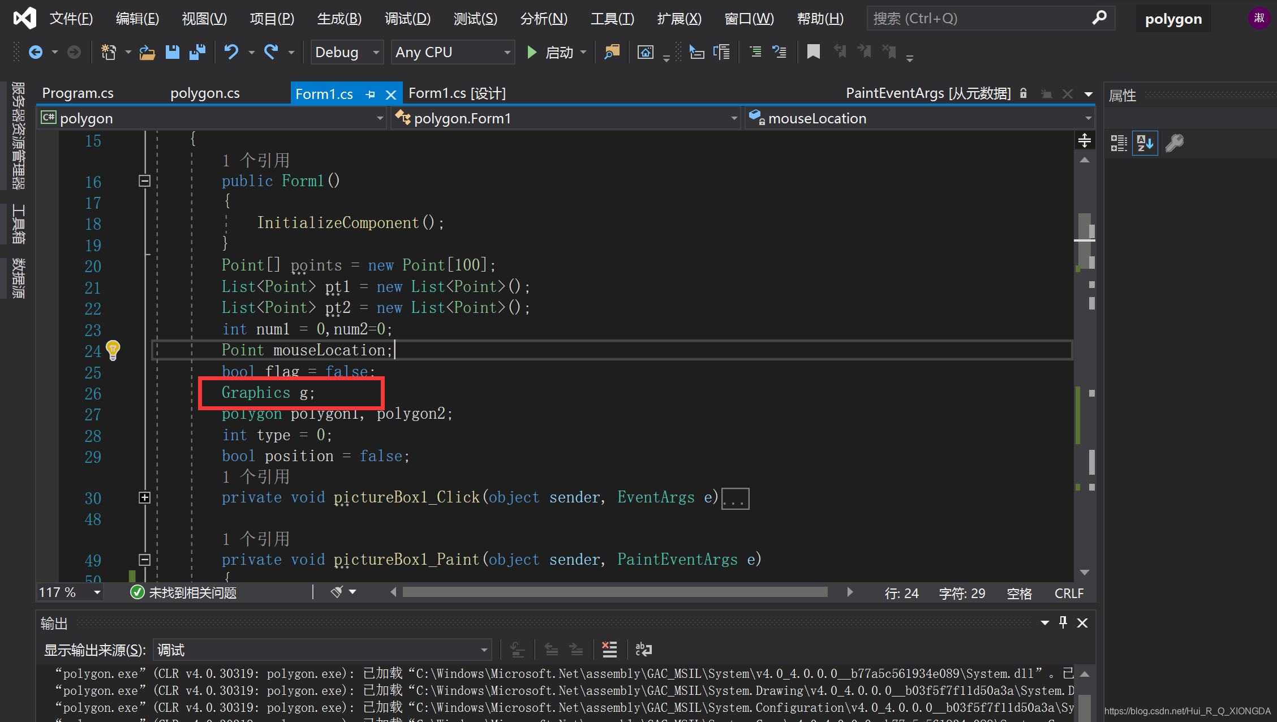Click the horizontal scrollbar thumb of the editor

click(x=614, y=592)
